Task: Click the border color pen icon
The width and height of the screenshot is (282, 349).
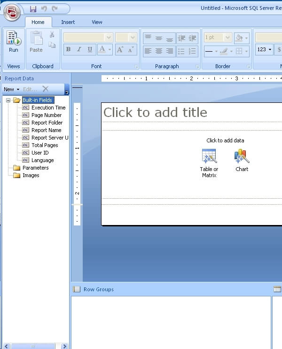Action: point(224,51)
